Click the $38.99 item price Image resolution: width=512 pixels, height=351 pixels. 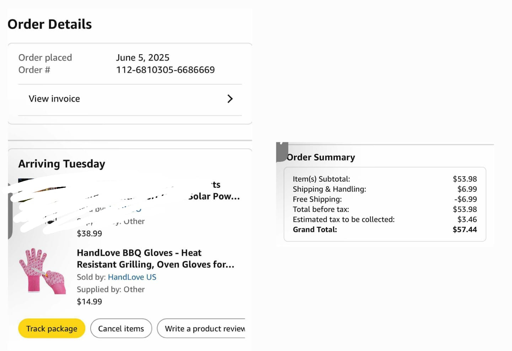coord(89,234)
